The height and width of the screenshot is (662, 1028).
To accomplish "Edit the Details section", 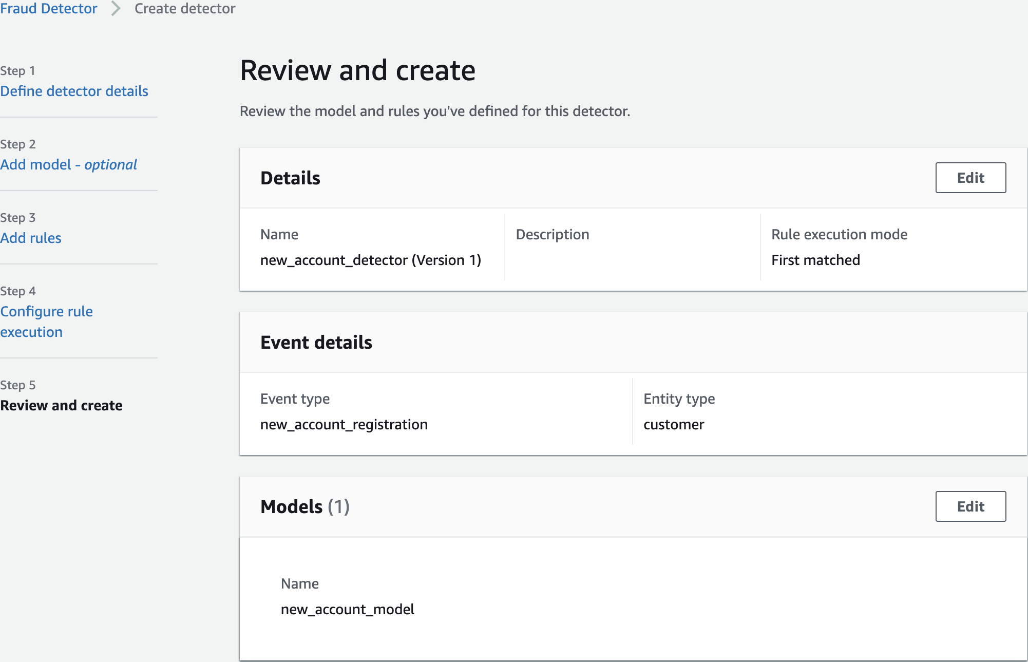I will coord(970,178).
